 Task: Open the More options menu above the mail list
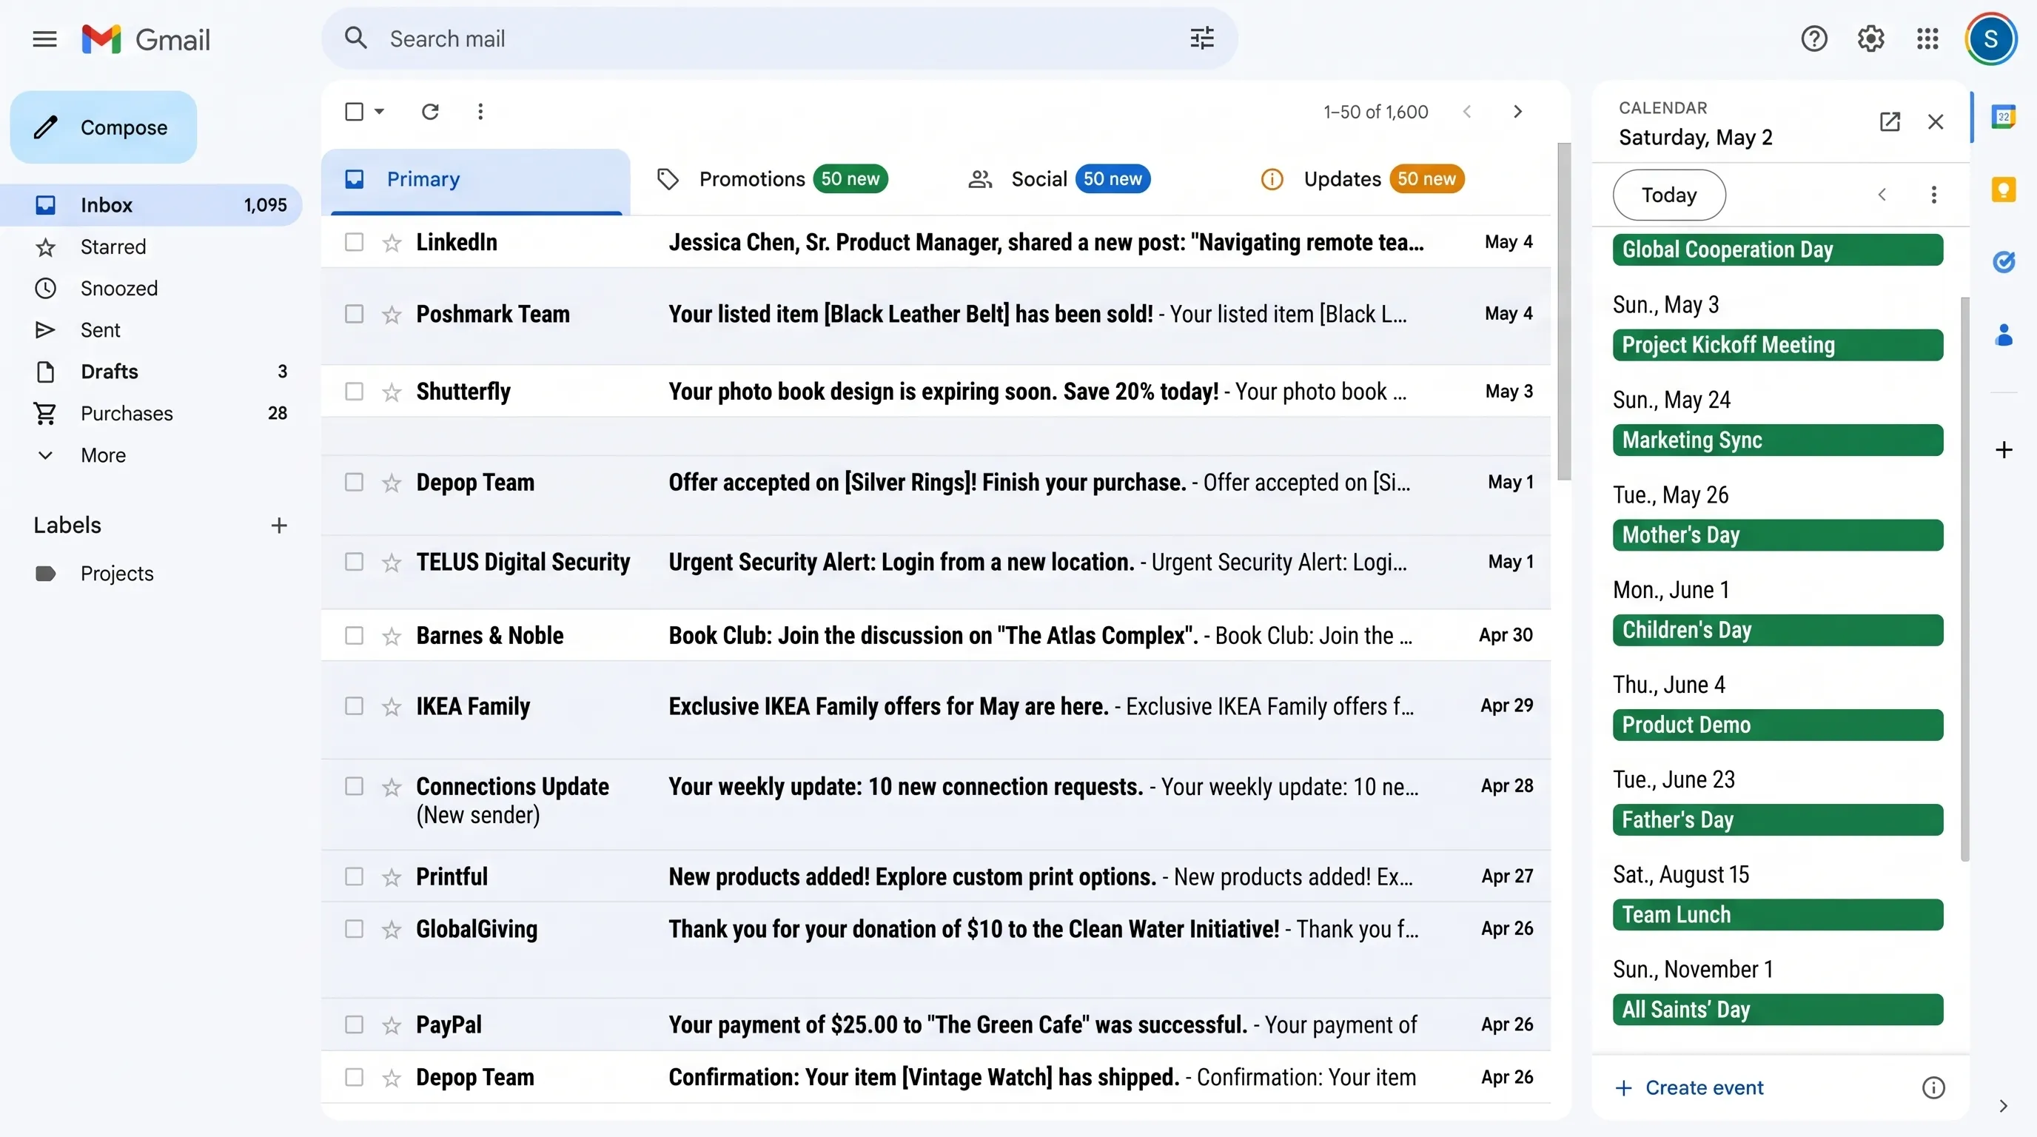pyautogui.click(x=480, y=112)
